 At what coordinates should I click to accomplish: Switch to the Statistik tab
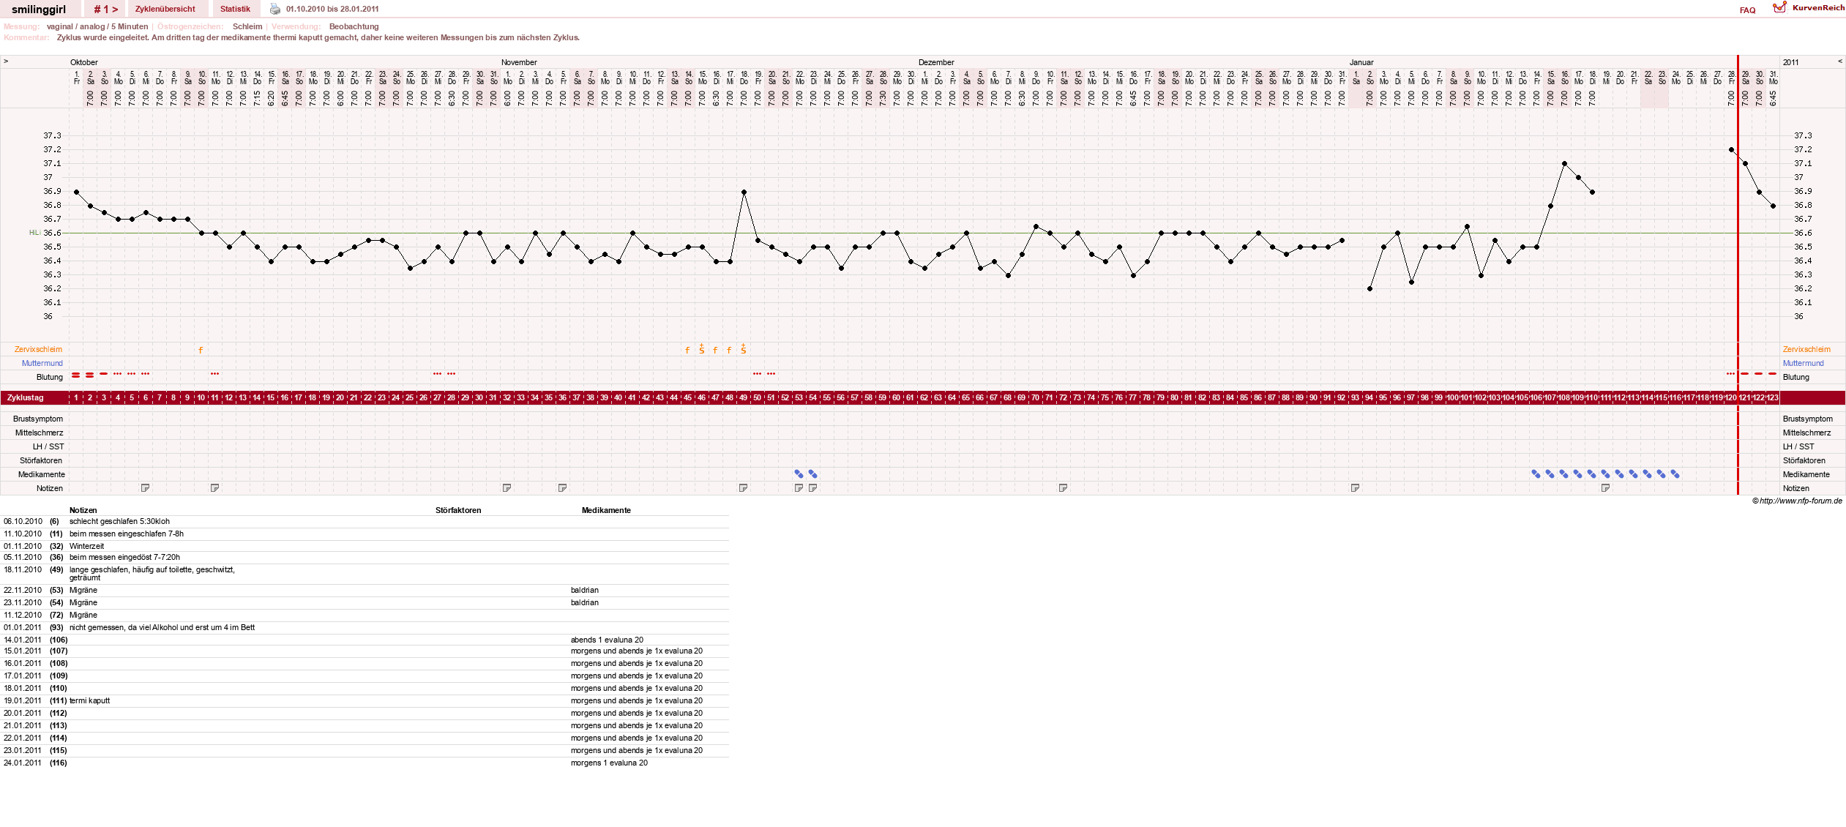coord(235,10)
